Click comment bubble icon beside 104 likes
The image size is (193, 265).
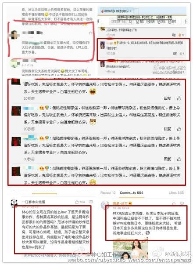click(91, 202)
